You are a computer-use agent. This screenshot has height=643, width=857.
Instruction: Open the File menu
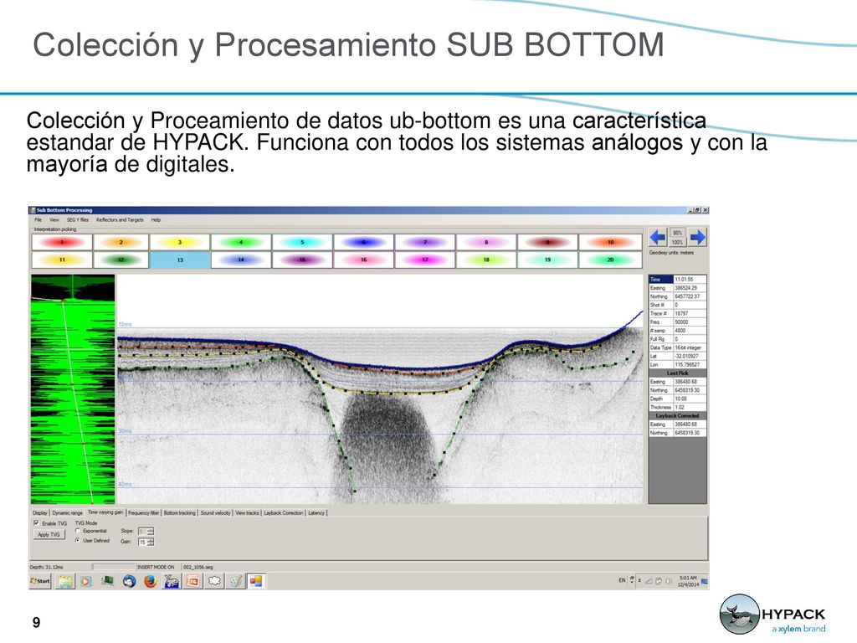click(x=38, y=220)
